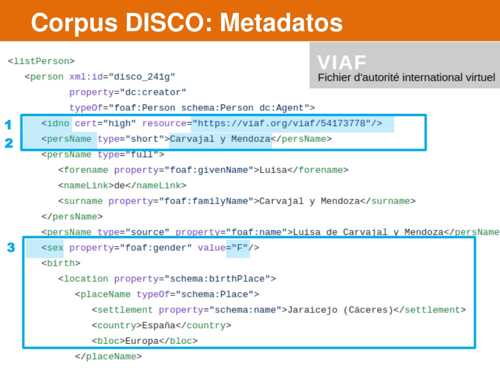Click <placeName typeOf="schema:Place"> opening tag

[167, 294]
